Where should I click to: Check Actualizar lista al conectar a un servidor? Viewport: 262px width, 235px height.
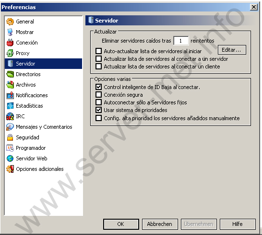point(98,59)
